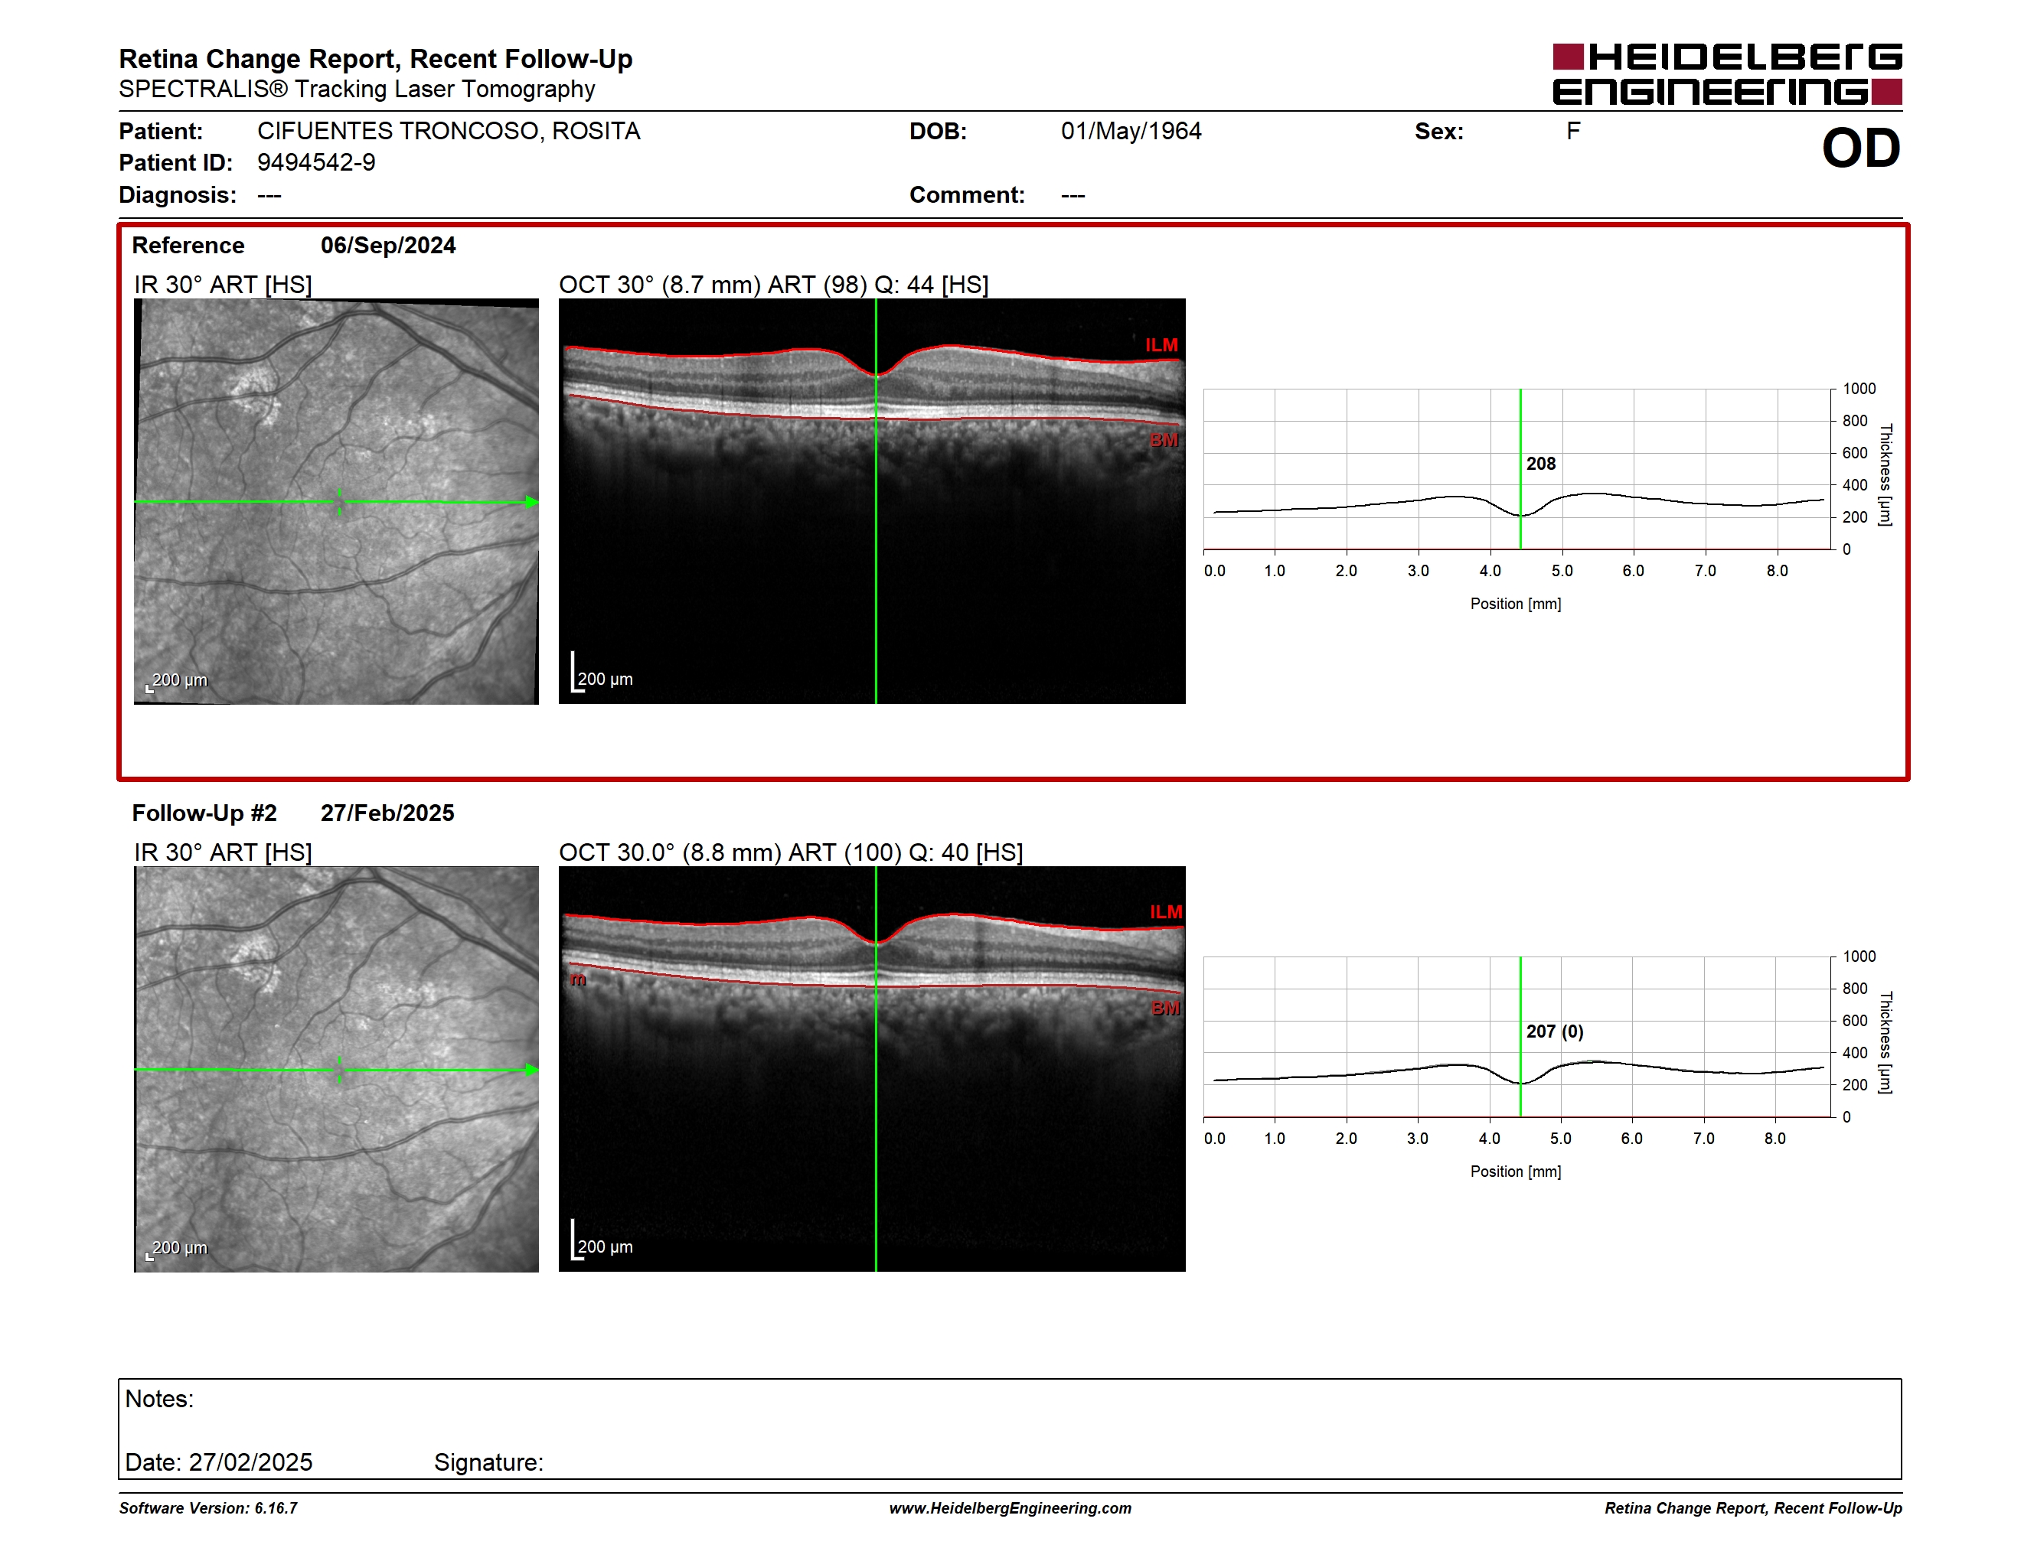Open the Follow-Up IR fundus image

[x=336, y=1069]
